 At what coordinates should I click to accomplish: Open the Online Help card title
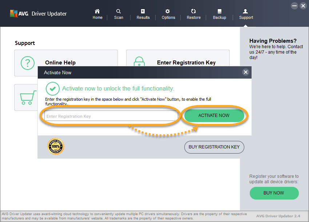point(60,63)
